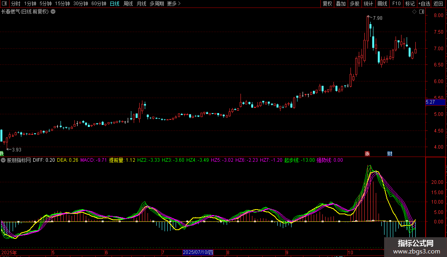Click the 返回 back button
Viewport: 447px width, 257px height.
pyautogui.click(x=438, y=4)
